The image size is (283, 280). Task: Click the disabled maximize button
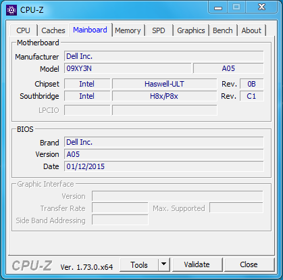pos(236,7)
